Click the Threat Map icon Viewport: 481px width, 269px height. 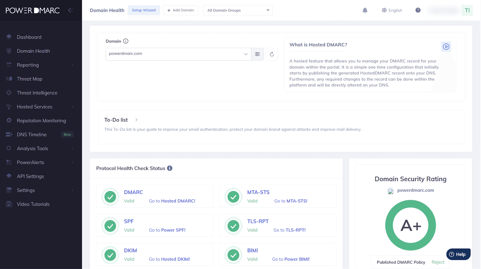pos(9,79)
